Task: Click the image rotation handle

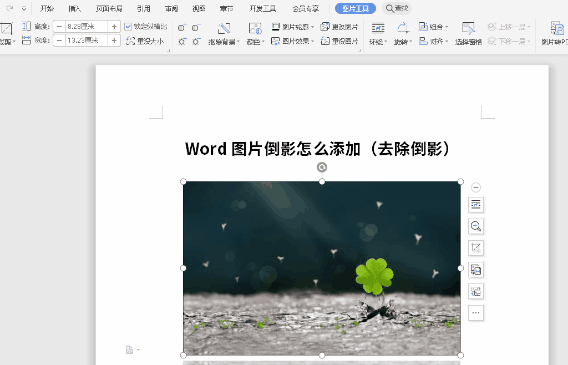Action: tap(322, 168)
